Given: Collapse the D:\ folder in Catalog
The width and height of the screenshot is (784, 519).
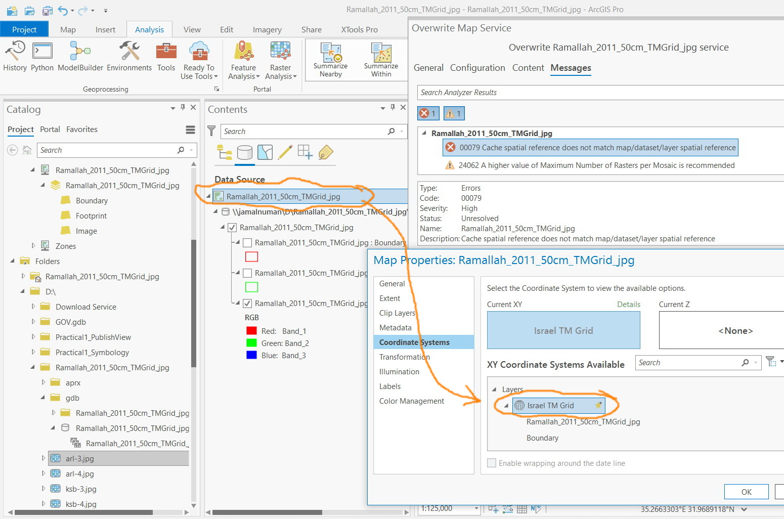Looking at the screenshot, I should coord(23,291).
